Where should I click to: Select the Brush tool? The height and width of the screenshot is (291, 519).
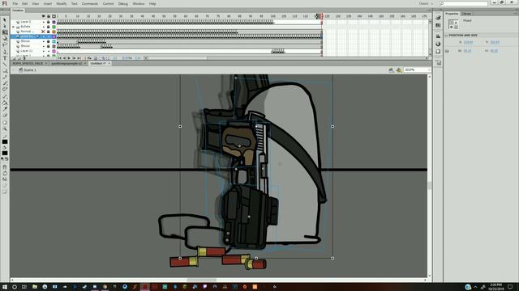point(5,83)
